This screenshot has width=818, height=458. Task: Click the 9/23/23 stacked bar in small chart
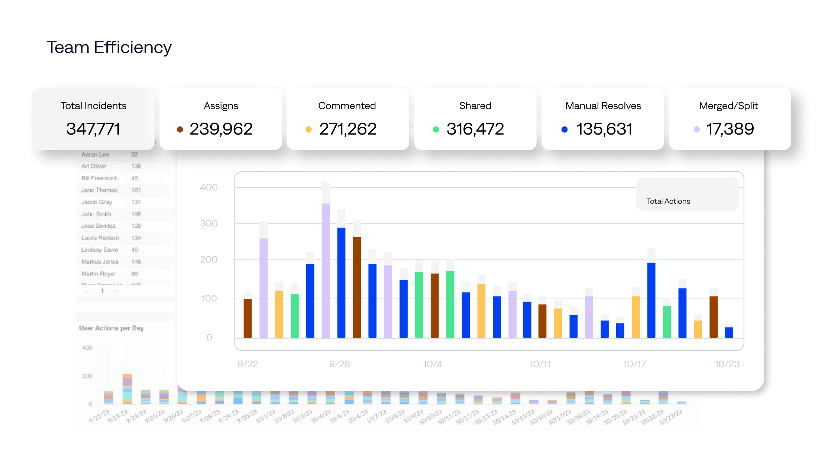[x=127, y=389]
